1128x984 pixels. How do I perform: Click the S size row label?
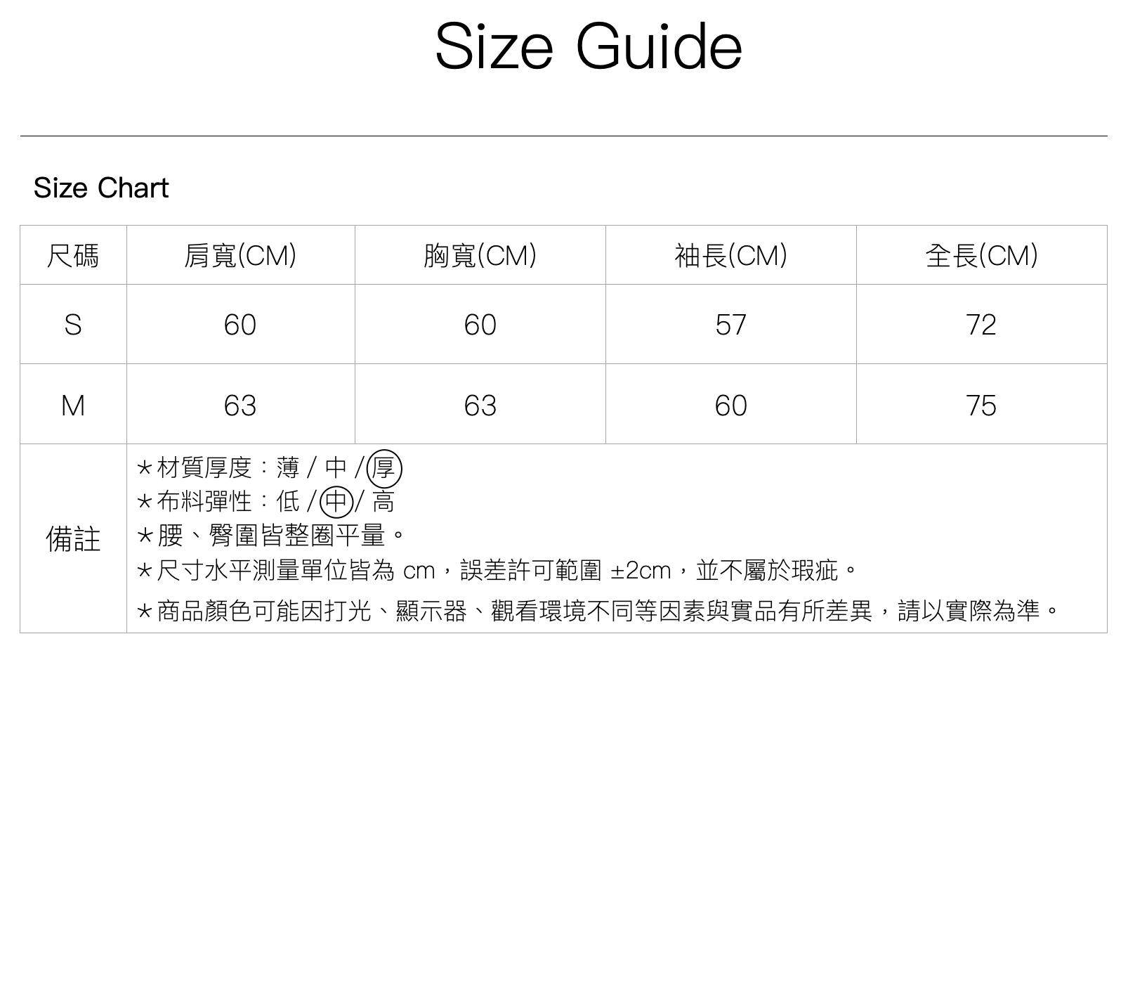click(73, 325)
